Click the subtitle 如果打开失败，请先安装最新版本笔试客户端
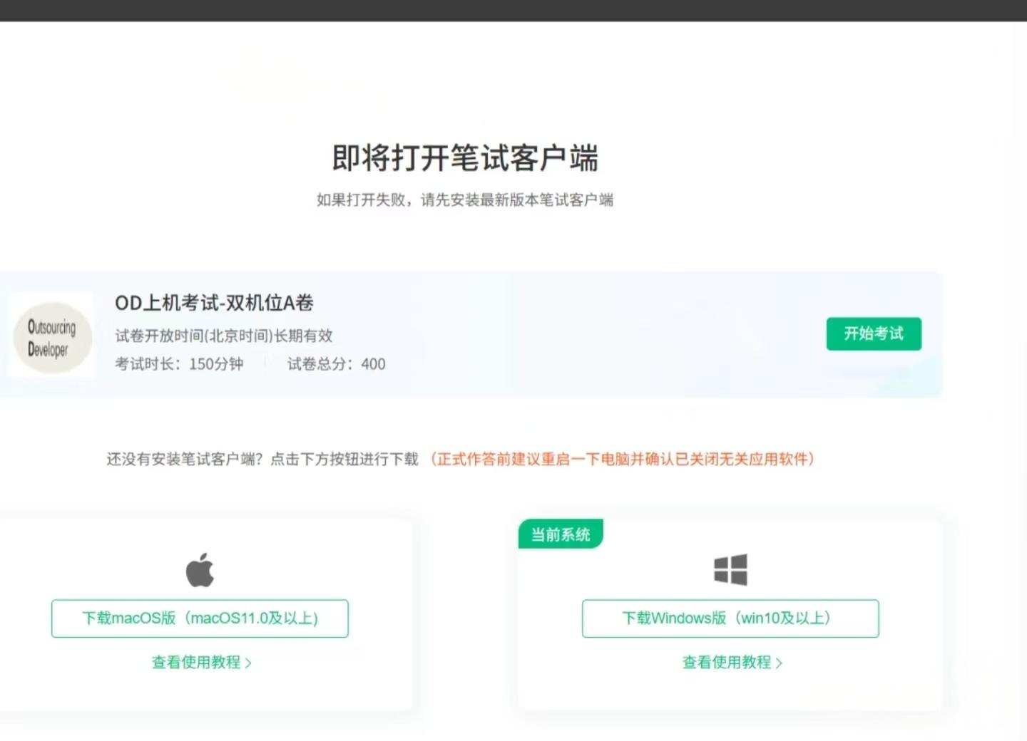The image size is (1027, 741). point(465,200)
